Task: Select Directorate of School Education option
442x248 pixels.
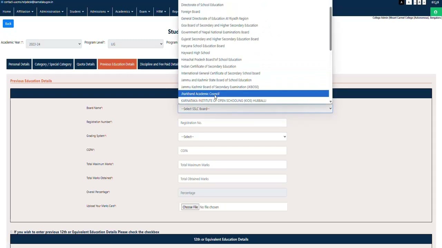Action: coord(253,5)
